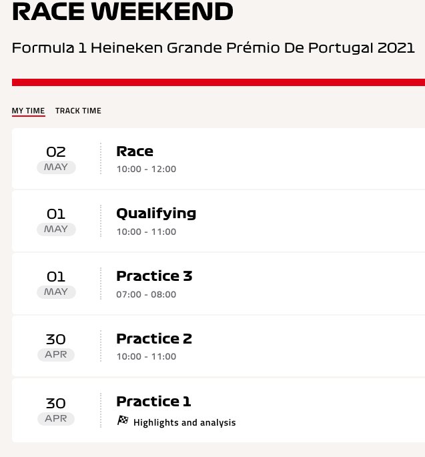Click the MAY badge beside Practice 3
Screen dimensions: 425x457
[56, 292]
